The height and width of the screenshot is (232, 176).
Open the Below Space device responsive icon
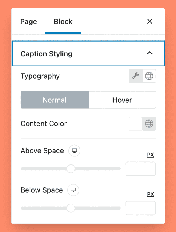tap(73, 190)
